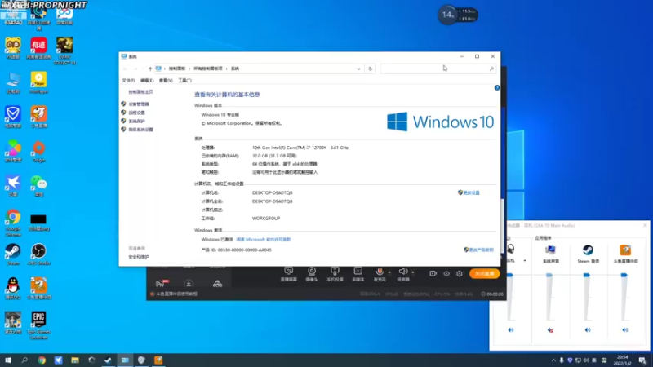
Task: Mute Steam in the Volume Mixer
Action: [588, 330]
